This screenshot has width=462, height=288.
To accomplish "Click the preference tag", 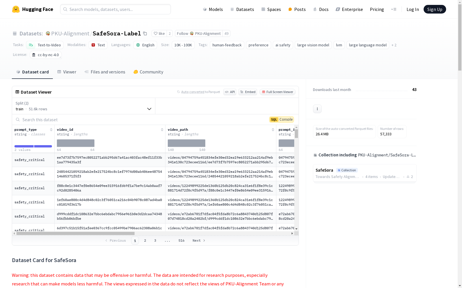I will coord(258,45).
